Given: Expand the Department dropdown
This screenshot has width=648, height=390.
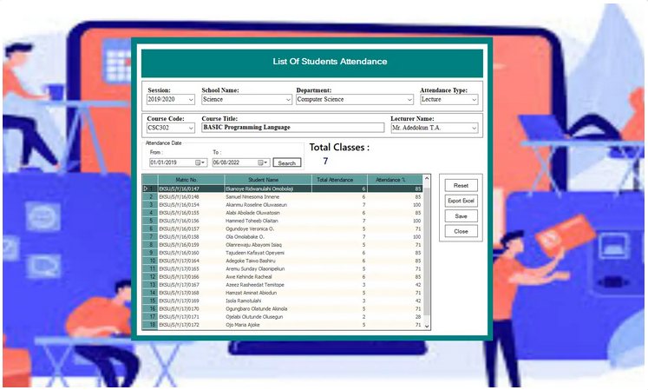Looking at the screenshot, I should pos(409,100).
